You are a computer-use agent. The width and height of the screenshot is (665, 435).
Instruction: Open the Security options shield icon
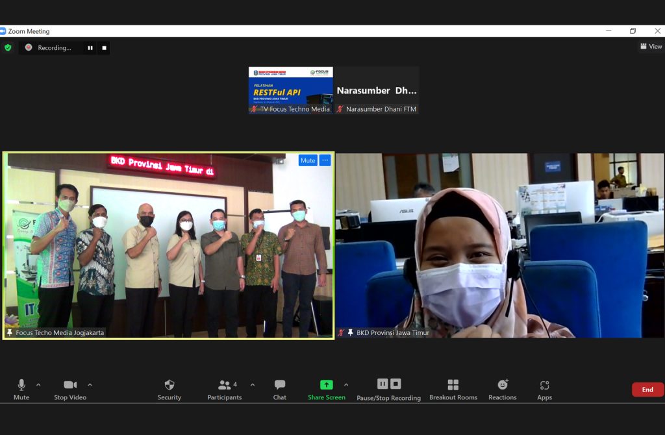coord(169,384)
